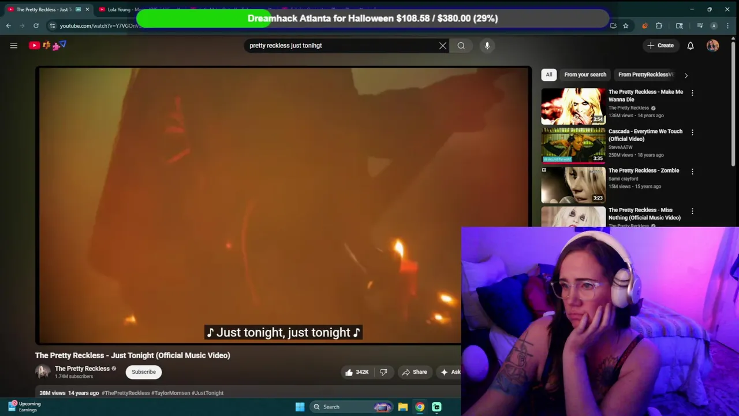Open the Chrome extensions puzzle icon
Screen dimensions: 739x416
coord(659,25)
